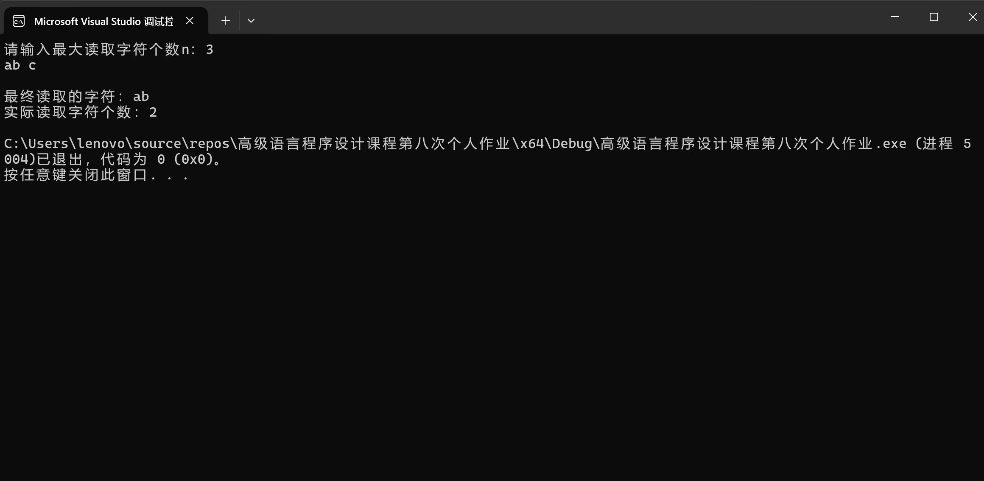Viewport: 984px width, 481px height.
Task: Close the terminal window
Action: point(973,17)
